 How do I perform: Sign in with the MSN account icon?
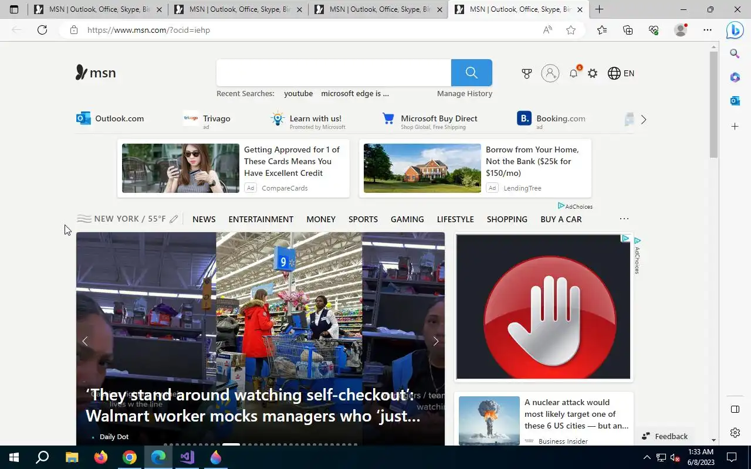(550, 73)
